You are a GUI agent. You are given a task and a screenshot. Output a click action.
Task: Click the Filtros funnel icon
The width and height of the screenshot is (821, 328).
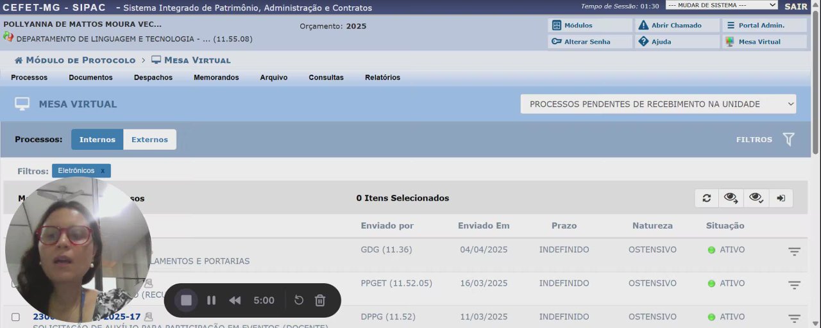point(789,140)
